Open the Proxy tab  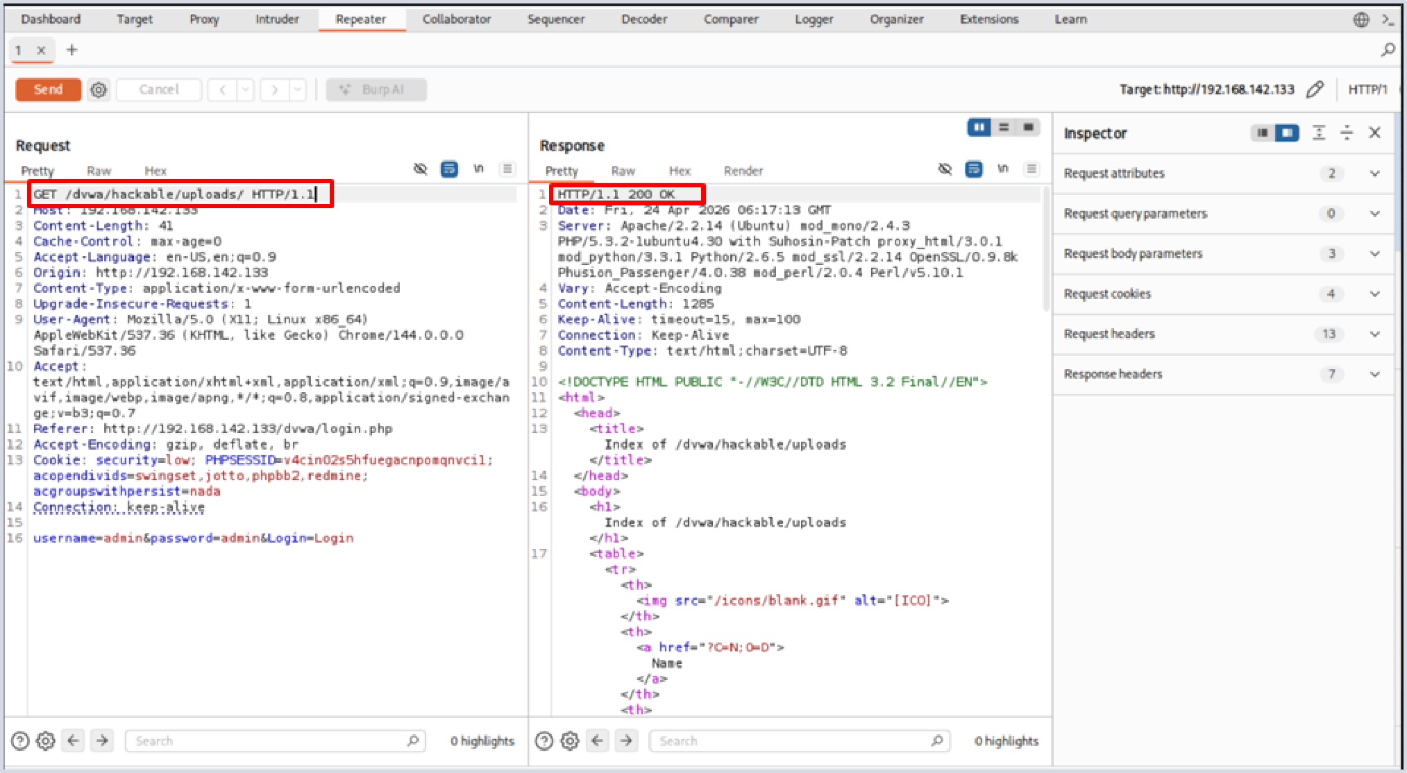point(204,19)
